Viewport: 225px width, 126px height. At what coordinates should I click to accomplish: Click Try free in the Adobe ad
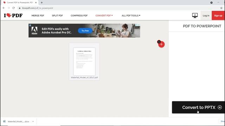coord(85,31)
